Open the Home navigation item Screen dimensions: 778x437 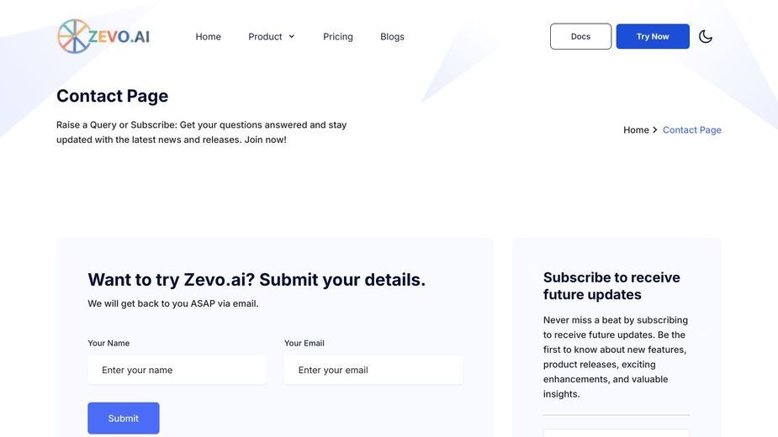tap(208, 37)
